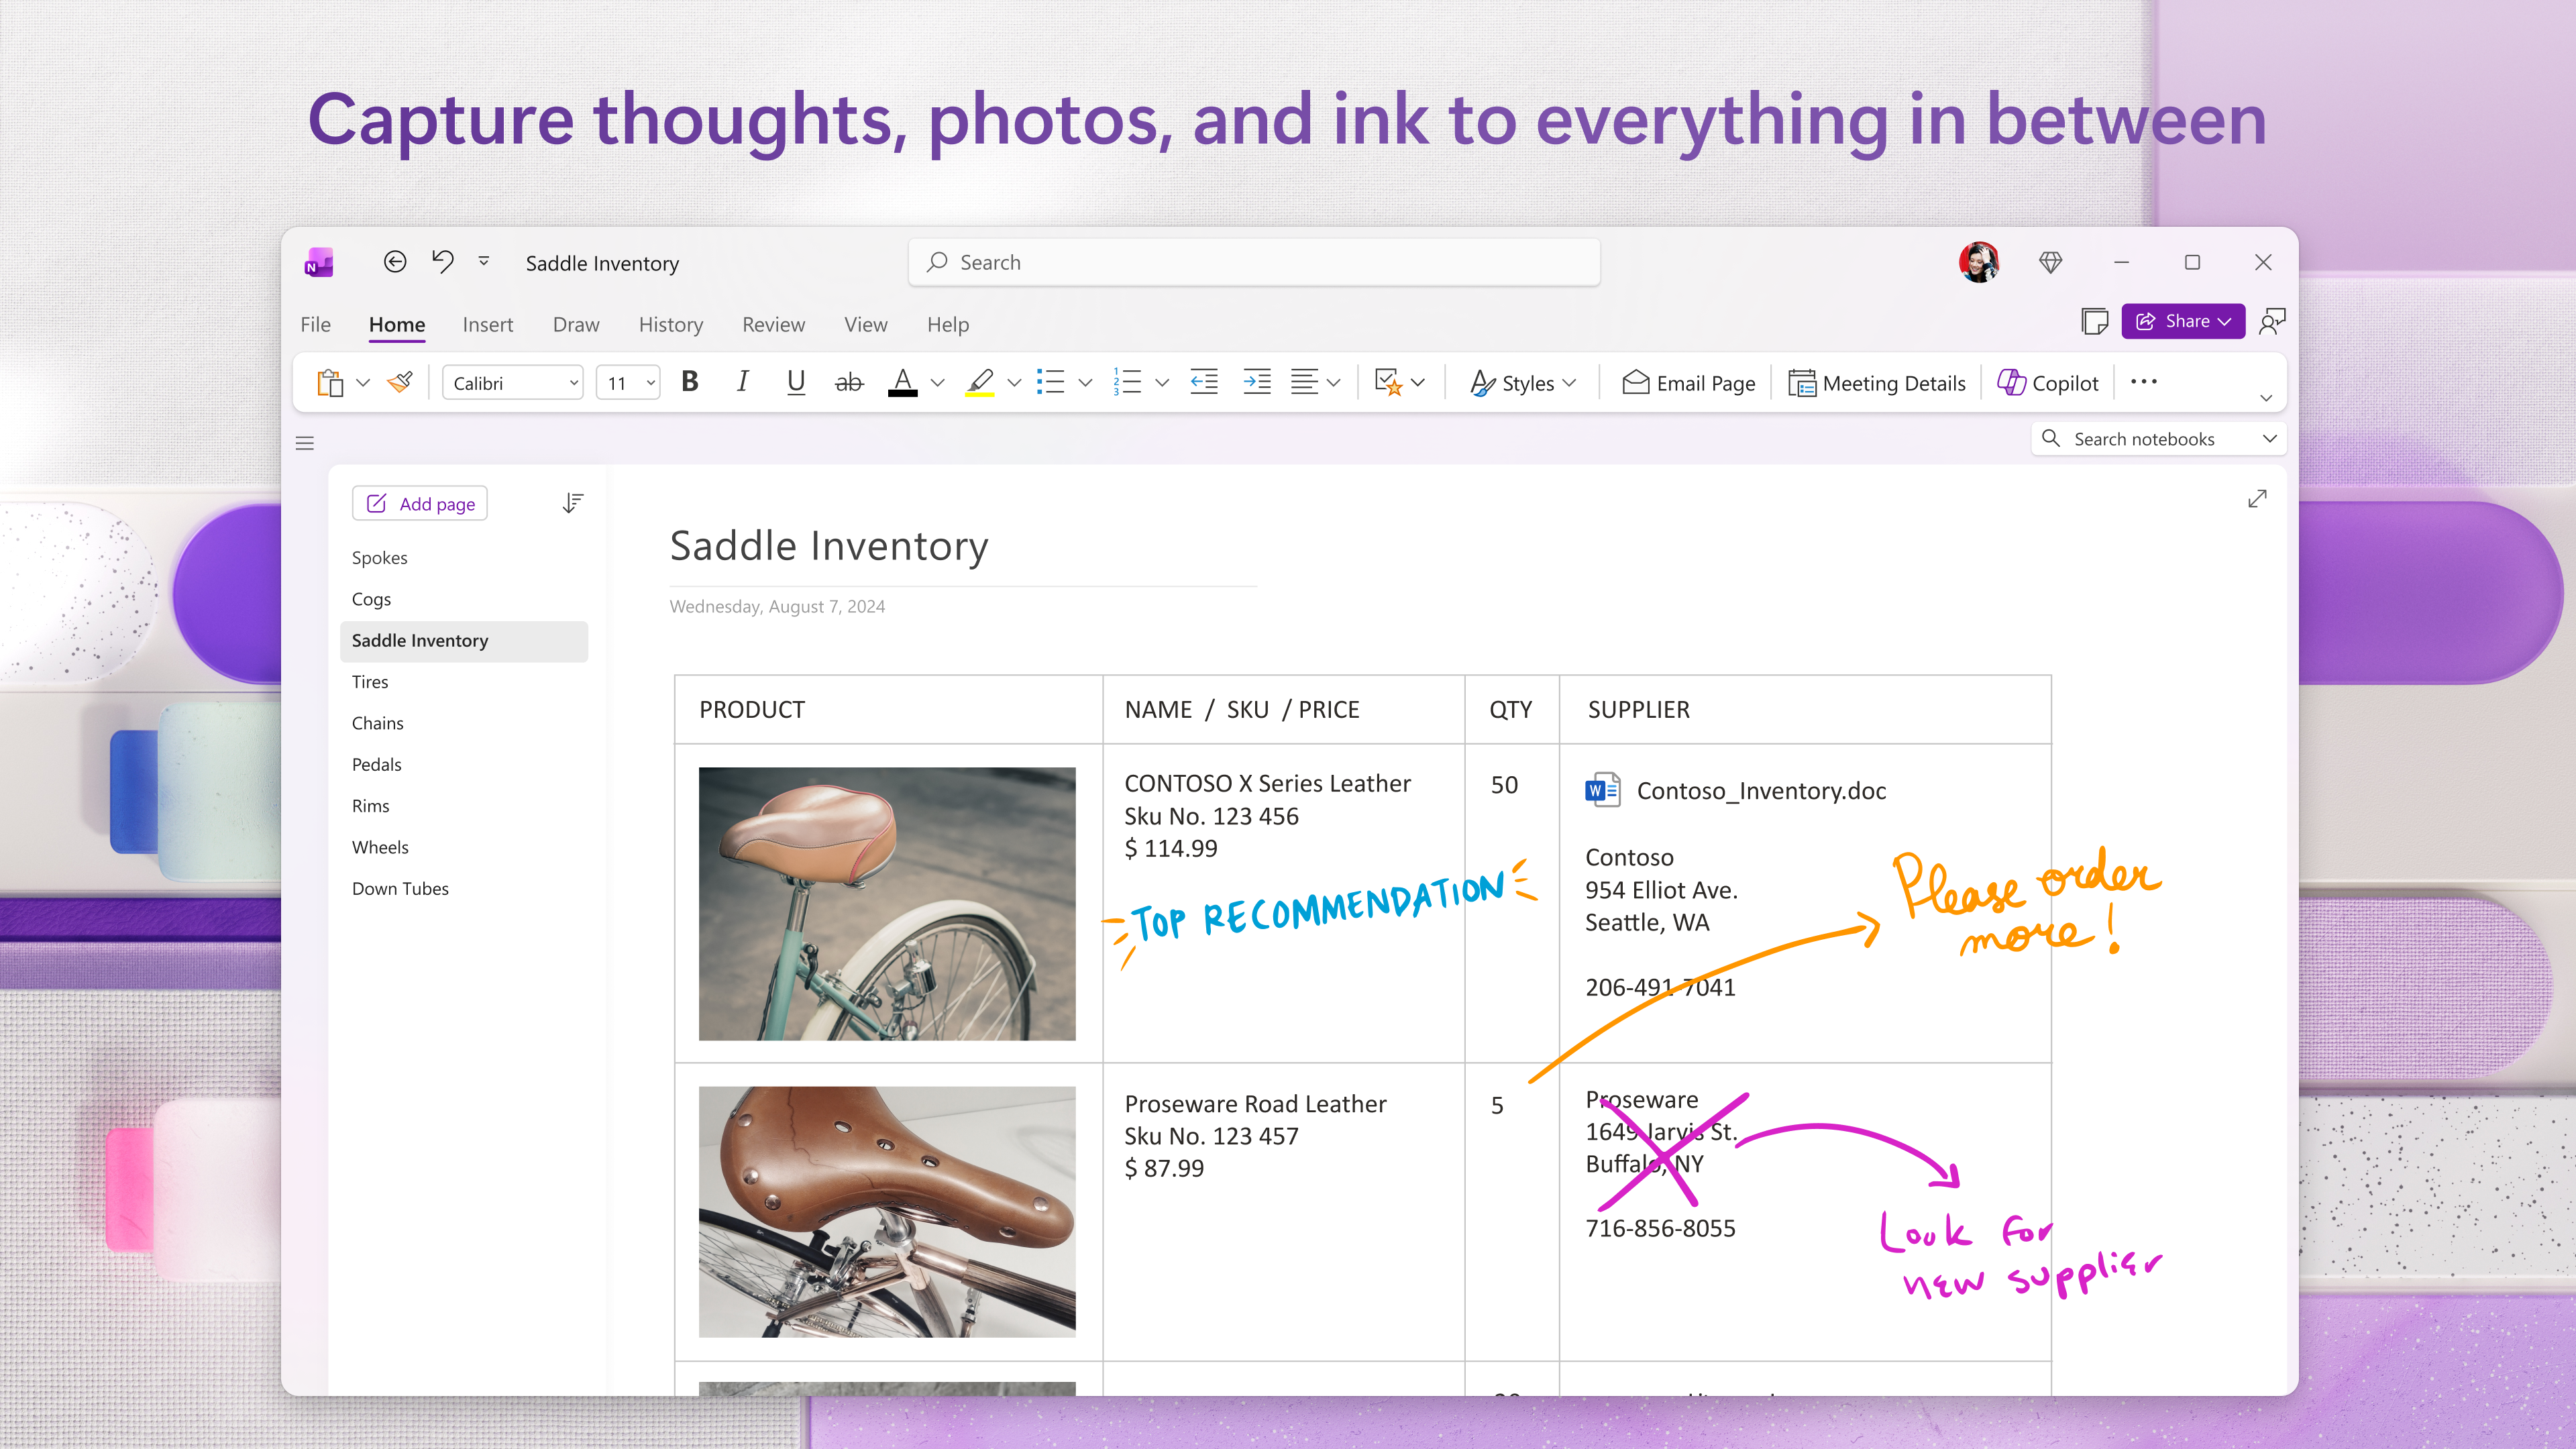Toggle strikethrough formatting
The width and height of the screenshot is (2576, 1449).
(x=848, y=382)
